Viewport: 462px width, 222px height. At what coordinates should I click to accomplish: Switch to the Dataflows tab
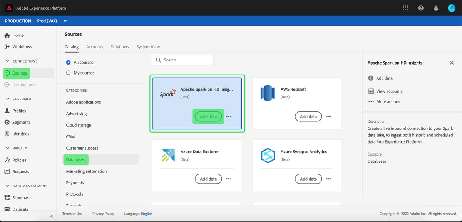[119, 46]
